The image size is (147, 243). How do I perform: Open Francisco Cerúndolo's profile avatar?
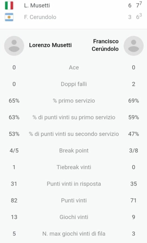pyautogui.click(x=133, y=46)
